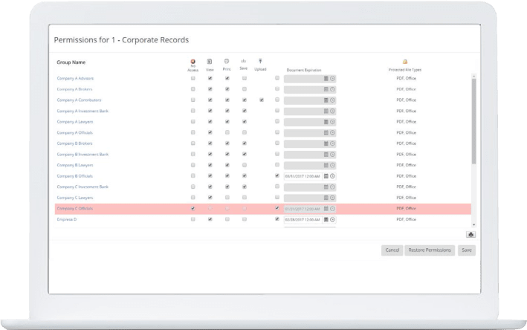The width and height of the screenshot is (527, 330).
Task: Enable Print for Empresa D
Action: coord(227,219)
